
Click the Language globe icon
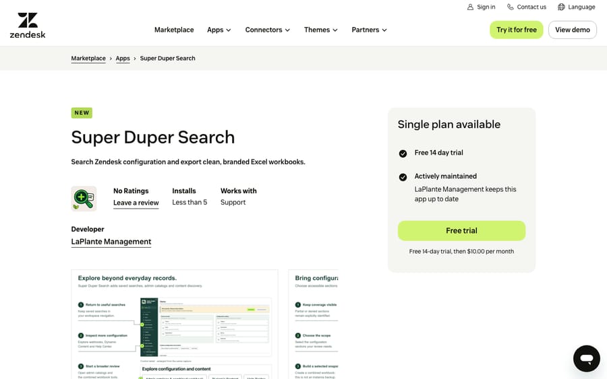[561, 7]
